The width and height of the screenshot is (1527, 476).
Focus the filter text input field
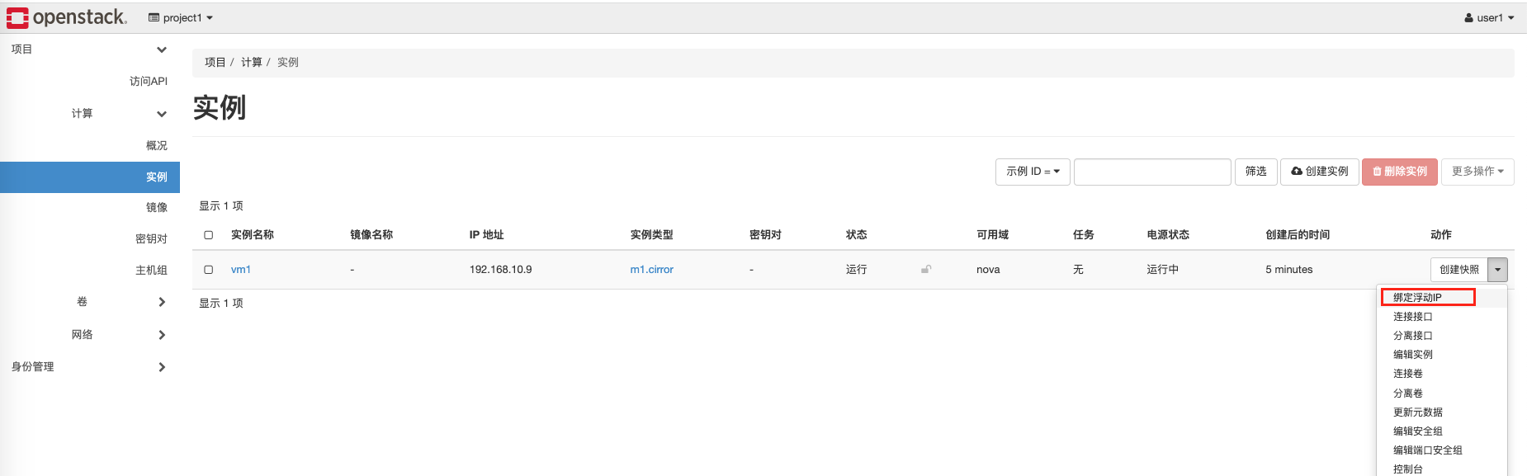point(1152,172)
